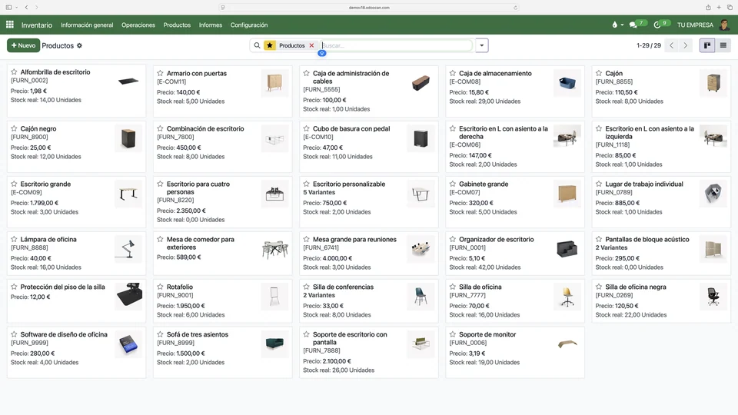Expand the search options dropdown arrow
738x415 pixels.
pyautogui.click(x=481, y=45)
